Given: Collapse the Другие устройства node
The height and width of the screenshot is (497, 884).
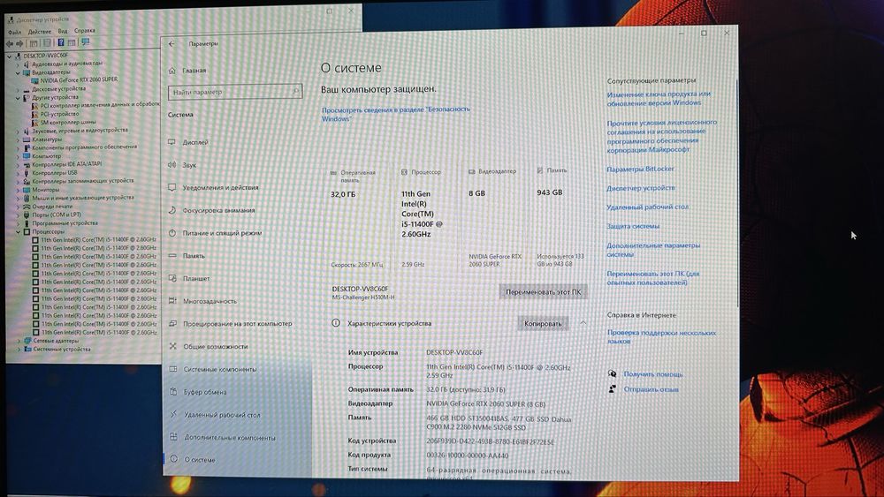Looking at the screenshot, I should tap(18, 97).
